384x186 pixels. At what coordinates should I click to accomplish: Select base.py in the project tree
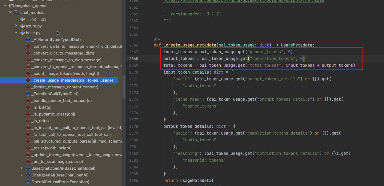click(33, 33)
